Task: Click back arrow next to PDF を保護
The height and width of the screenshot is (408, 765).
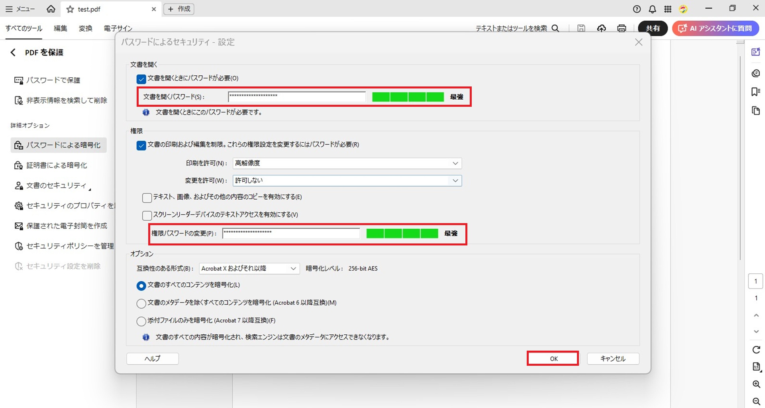Action: tap(13, 53)
